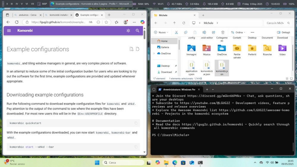Open the Edge profile avatar
Viewport: 297px width, 167px height.
click(125, 22)
